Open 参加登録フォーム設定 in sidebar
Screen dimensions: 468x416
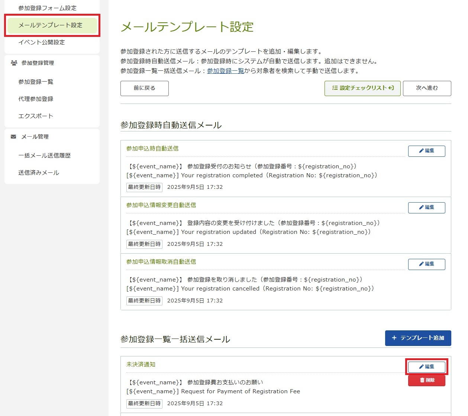pyautogui.click(x=47, y=8)
